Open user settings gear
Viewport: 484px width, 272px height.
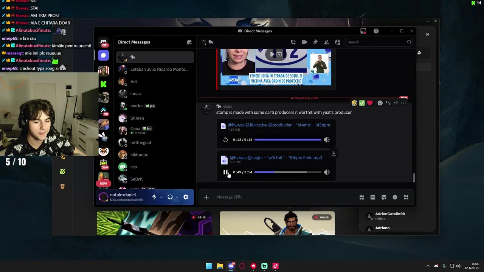pyautogui.click(x=186, y=197)
